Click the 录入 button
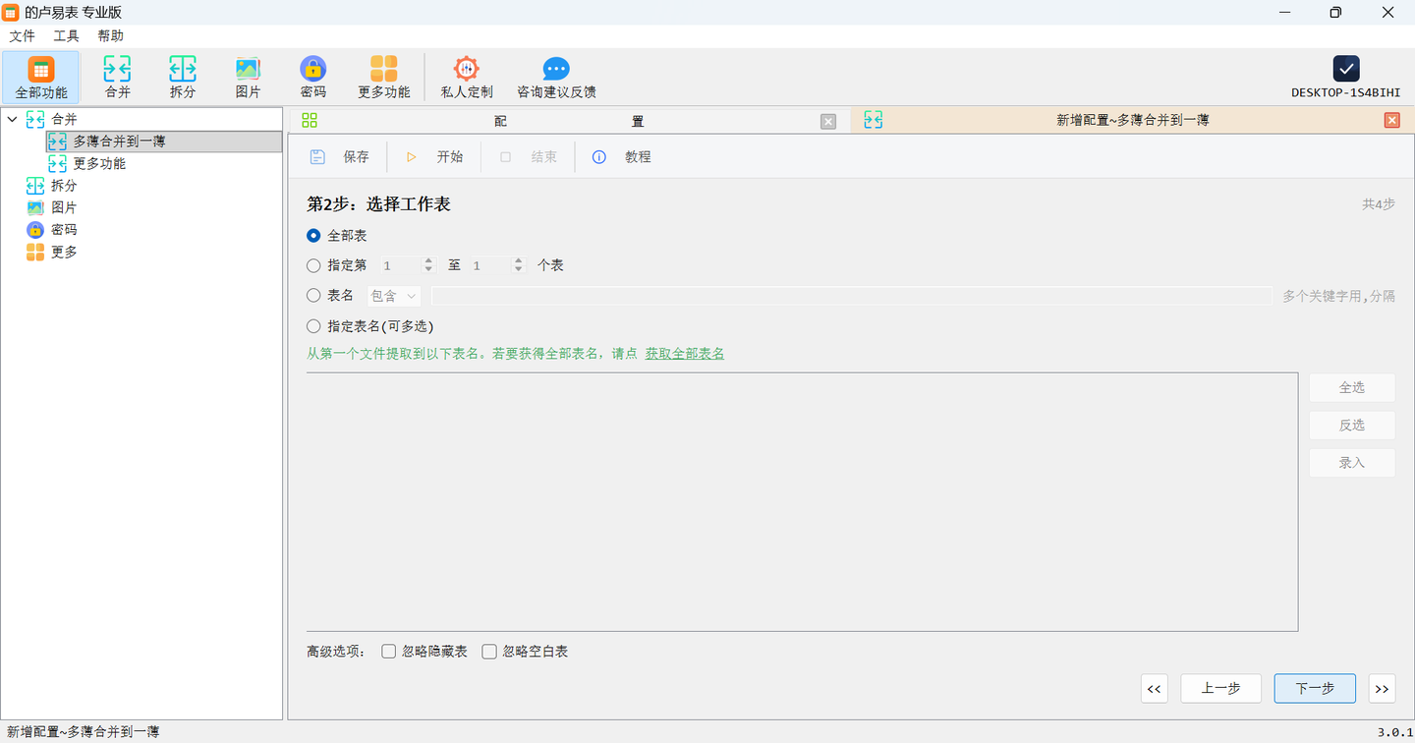 point(1352,463)
